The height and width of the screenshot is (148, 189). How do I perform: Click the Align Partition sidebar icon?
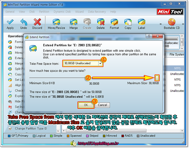pyautogui.click(x=10, y=85)
